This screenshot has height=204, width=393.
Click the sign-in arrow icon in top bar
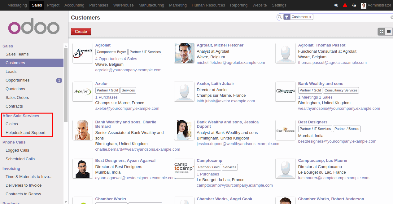(x=336, y=5)
